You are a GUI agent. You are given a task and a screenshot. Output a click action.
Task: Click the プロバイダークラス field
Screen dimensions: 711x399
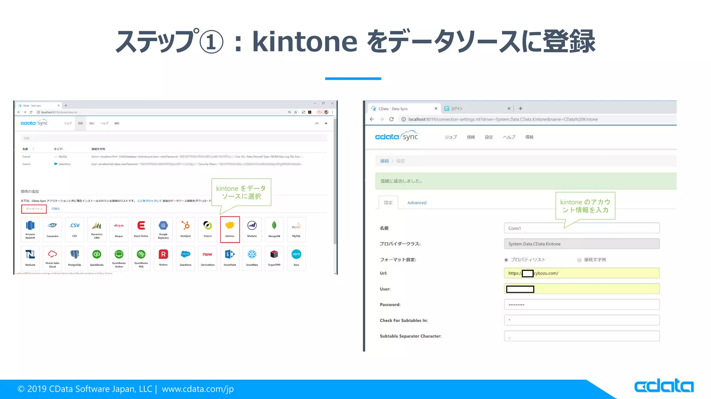click(x=582, y=244)
